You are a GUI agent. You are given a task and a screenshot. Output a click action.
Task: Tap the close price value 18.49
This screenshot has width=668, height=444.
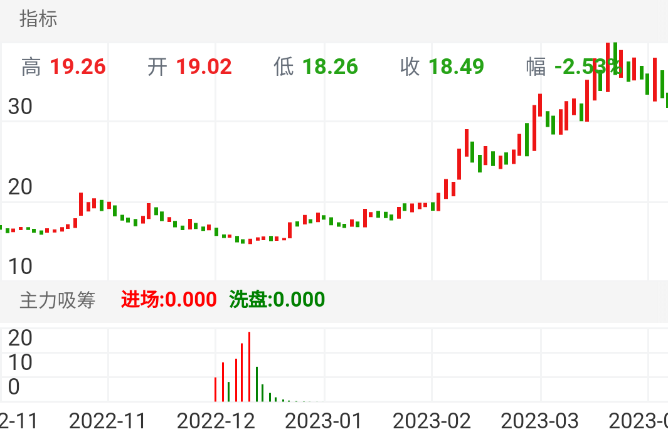point(456,66)
